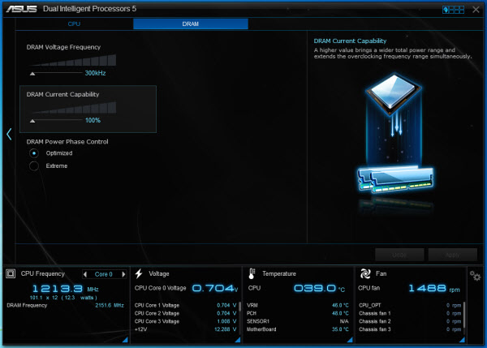Click the Fan list scrollbar
The width and height of the screenshot is (487, 348).
click(x=464, y=314)
